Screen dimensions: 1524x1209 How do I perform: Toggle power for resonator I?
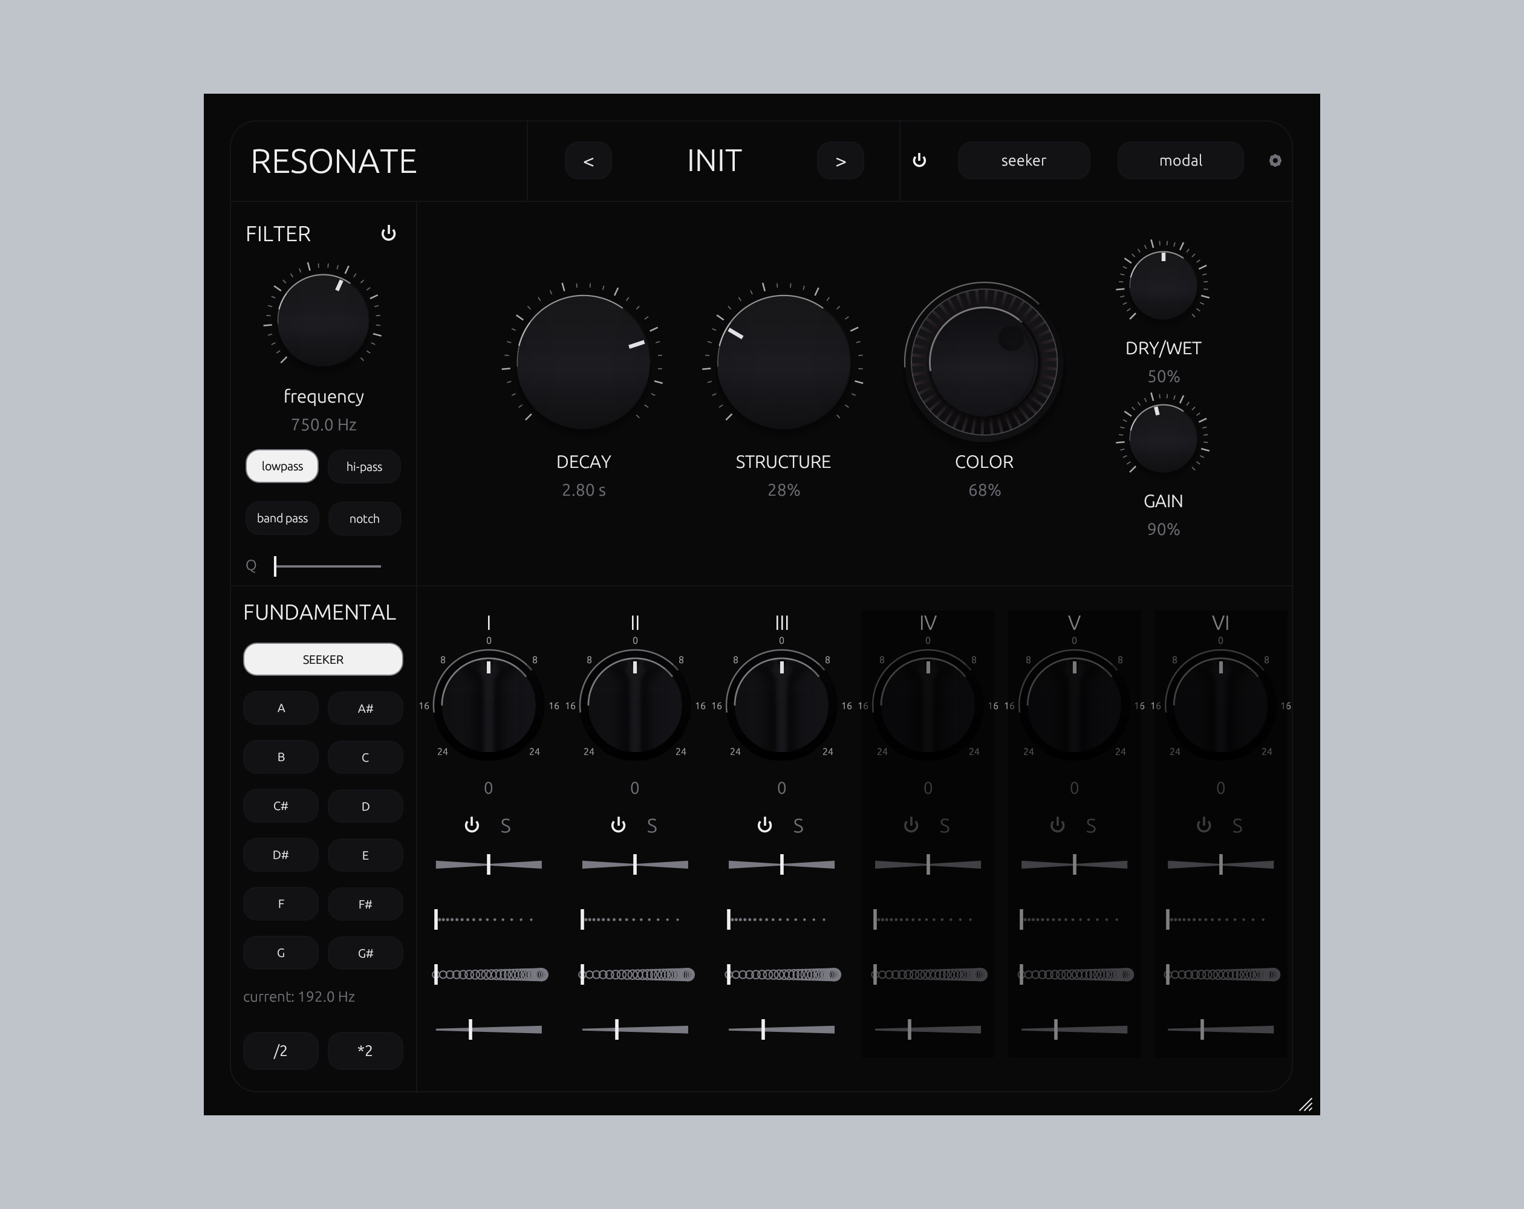pos(472,825)
